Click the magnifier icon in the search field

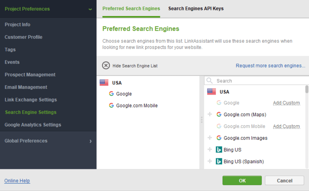tap(209, 81)
